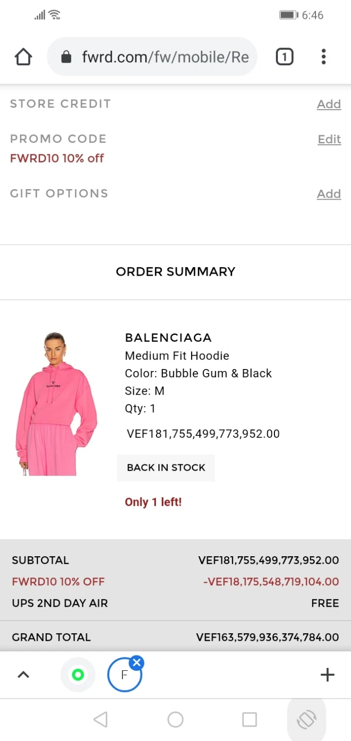Edit the FWRD10 promo code
Image resolution: width=351 pixels, height=741 pixels.
click(329, 139)
